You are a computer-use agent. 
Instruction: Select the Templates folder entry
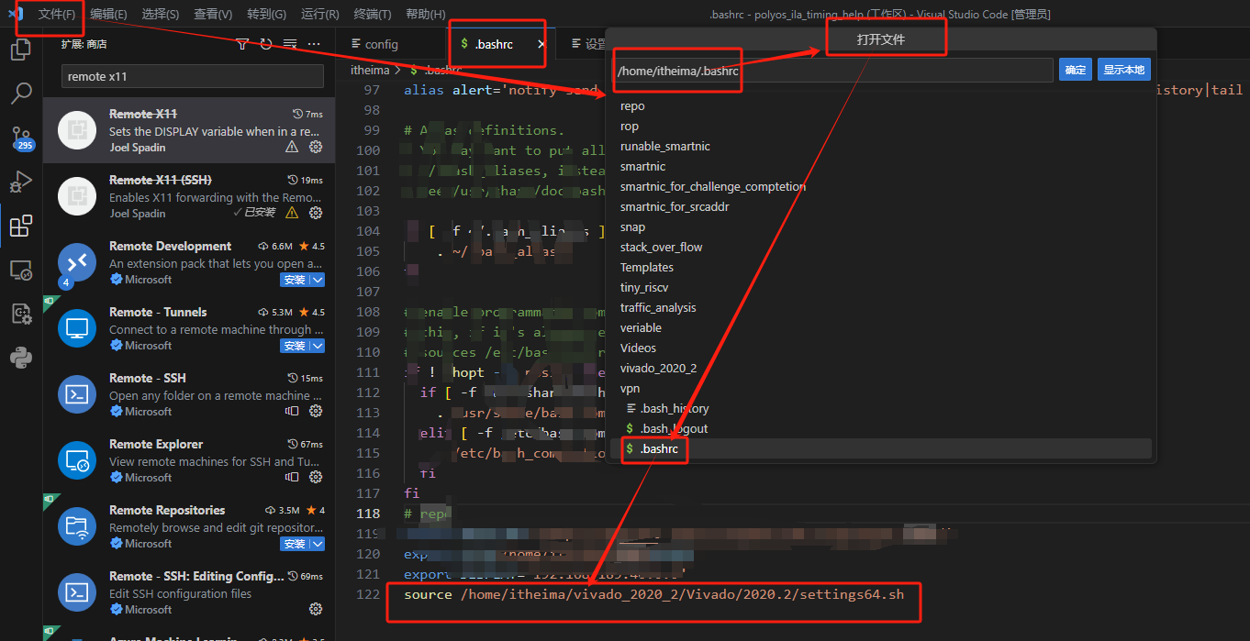(882, 267)
